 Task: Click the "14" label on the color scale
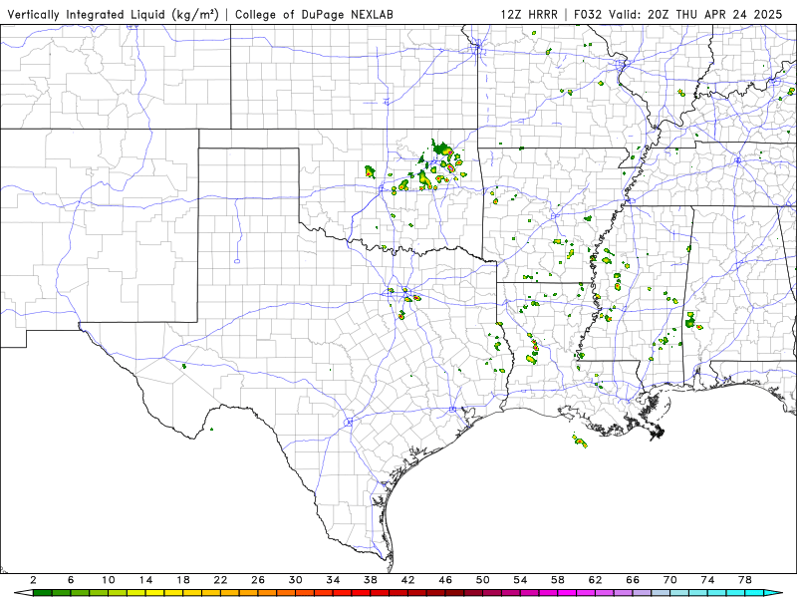point(145,580)
